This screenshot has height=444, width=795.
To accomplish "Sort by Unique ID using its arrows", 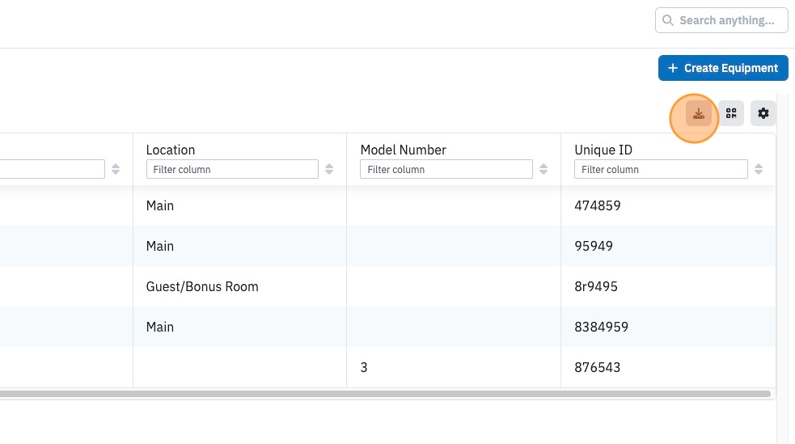I will tap(759, 169).
